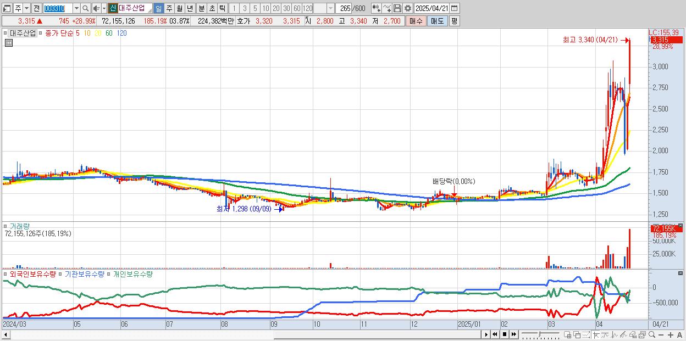Click the green 신 badge icon
The image size is (686, 341).
113,8
